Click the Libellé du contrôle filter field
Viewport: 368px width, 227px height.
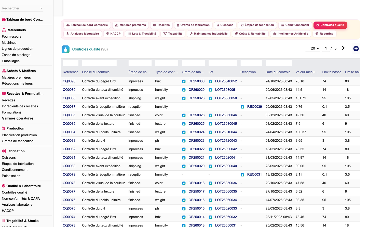pyautogui.click(x=99, y=63)
